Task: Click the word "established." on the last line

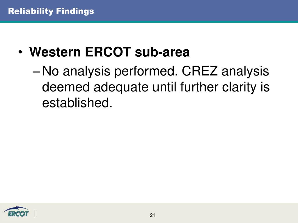Action: (77, 103)
